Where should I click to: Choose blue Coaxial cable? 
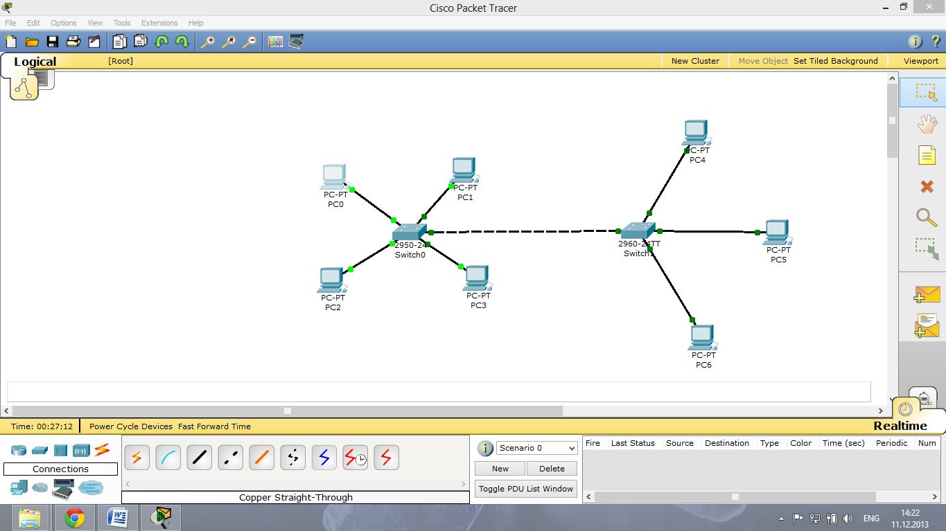tap(324, 458)
